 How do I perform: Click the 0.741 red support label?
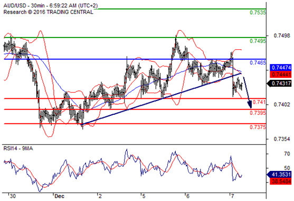259,103
